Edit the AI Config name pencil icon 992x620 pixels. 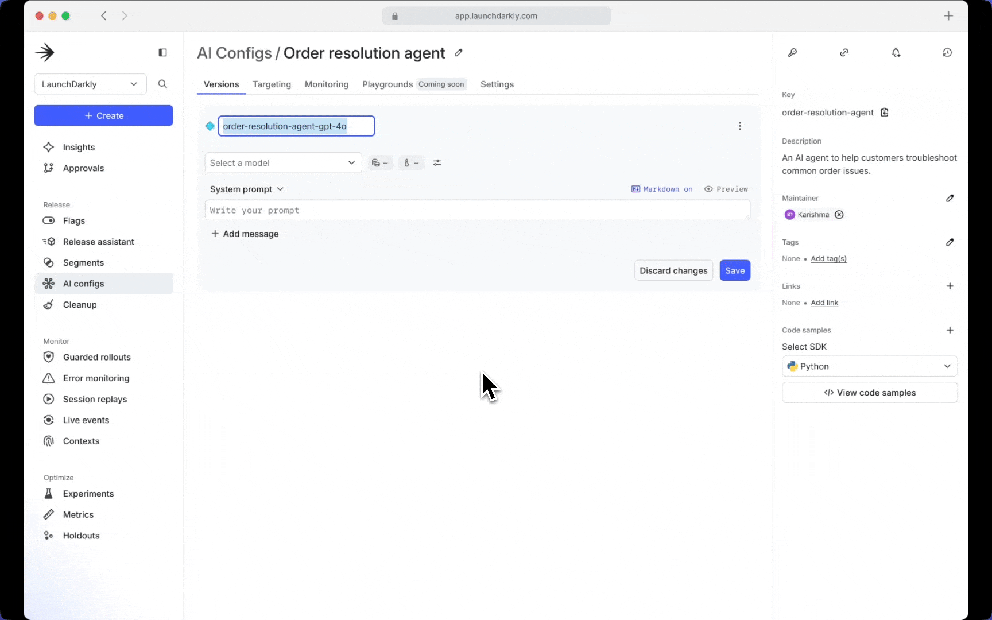[x=459, y=53]
